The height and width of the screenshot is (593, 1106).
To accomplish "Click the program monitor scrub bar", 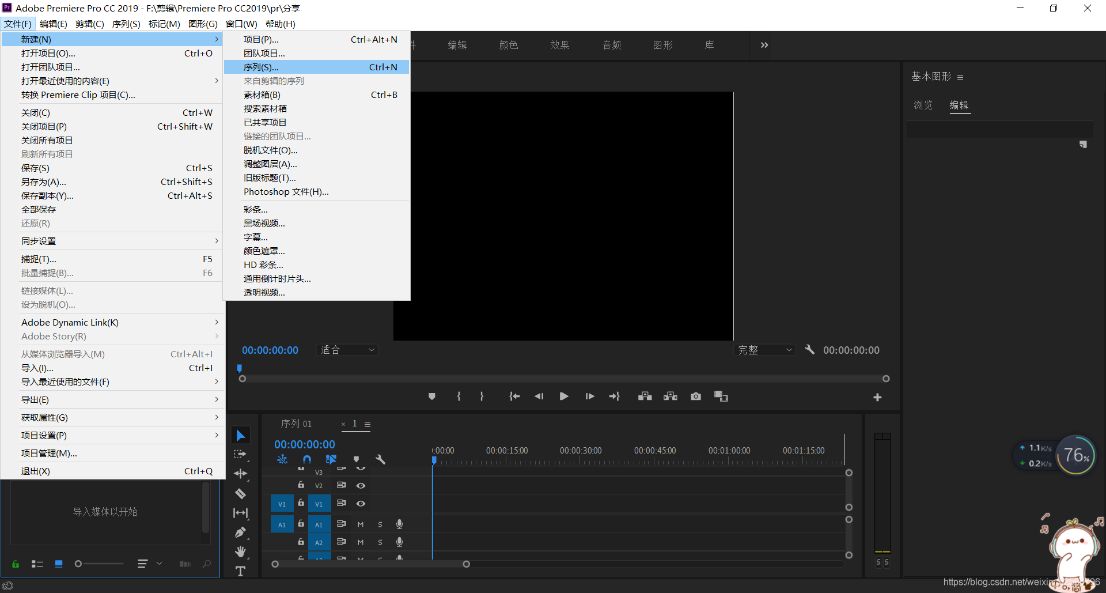I will pyautogui.click(x=564, y=379).
